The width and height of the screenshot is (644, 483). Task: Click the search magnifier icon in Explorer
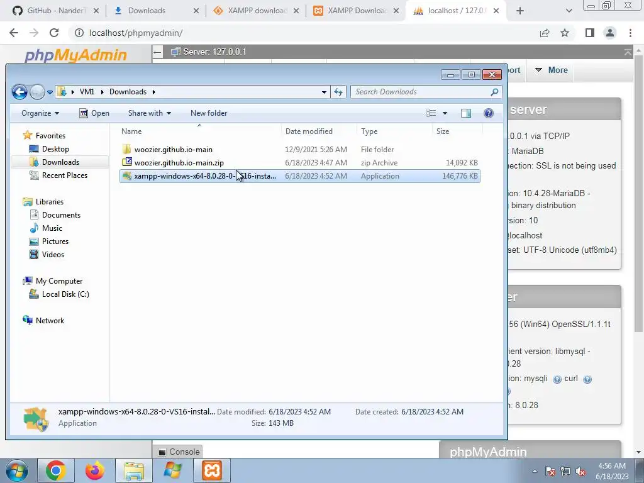[x=494, y=92]
